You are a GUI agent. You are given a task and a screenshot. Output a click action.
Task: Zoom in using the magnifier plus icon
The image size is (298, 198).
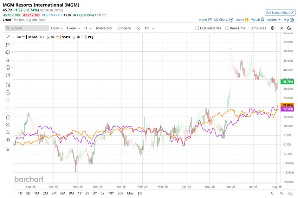pyautogui.click(x=8, y=125)
